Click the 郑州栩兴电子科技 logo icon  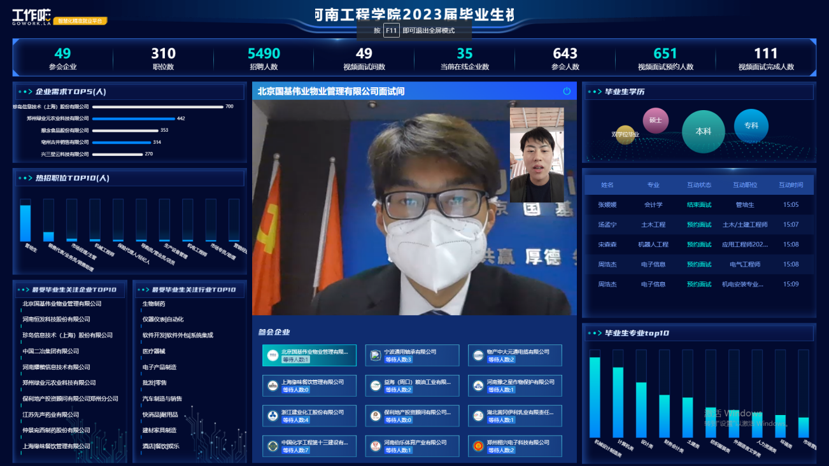pyautogui.click(x=478, y=446)
